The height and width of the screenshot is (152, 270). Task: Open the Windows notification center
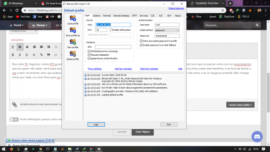(x=263, y=149)
